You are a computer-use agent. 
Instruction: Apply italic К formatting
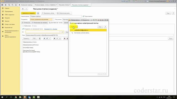point(57,38)
